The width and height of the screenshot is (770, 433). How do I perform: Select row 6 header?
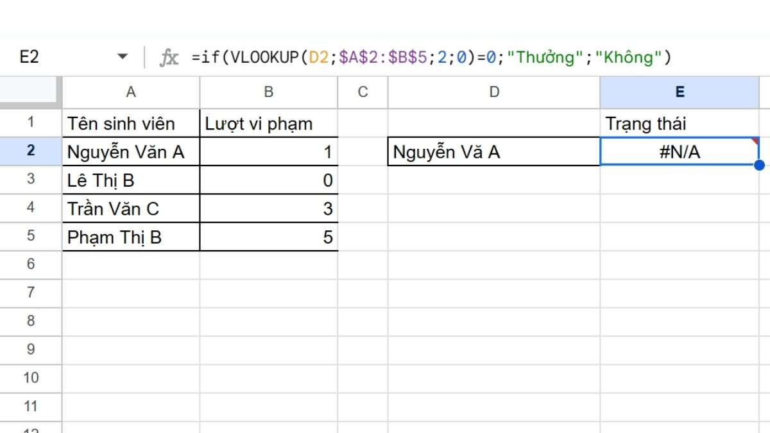[x=31, y=264]
